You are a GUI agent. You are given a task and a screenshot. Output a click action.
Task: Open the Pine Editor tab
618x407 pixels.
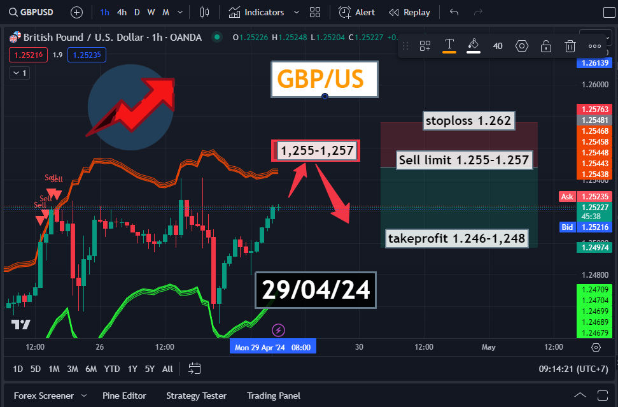[124, 396]
